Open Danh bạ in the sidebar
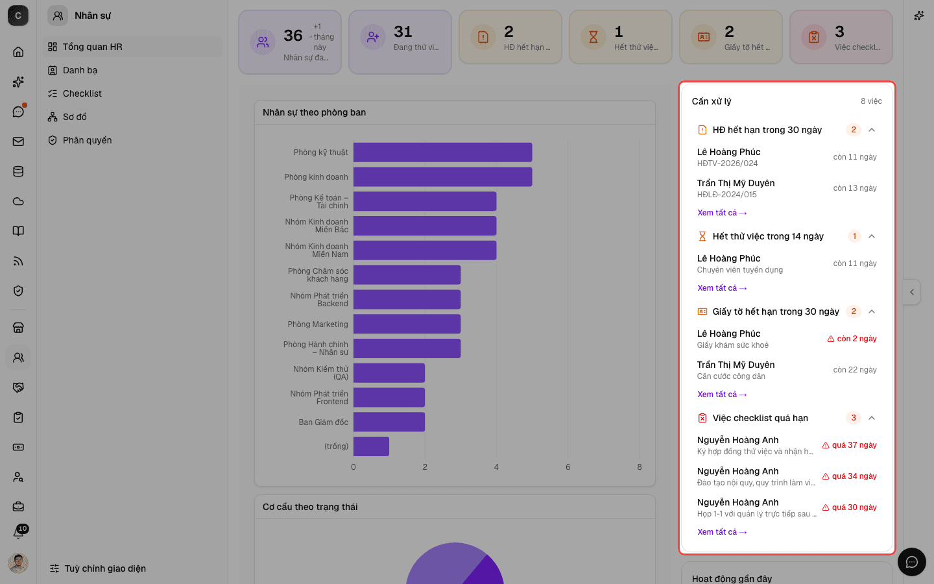 [x=132, y=70]
